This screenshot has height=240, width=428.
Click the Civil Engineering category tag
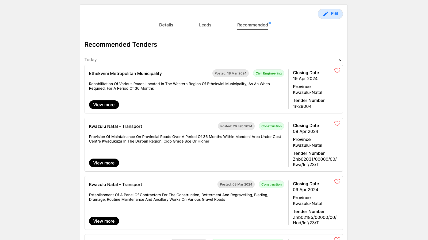point(269,73)
